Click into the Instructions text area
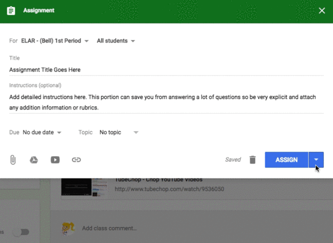333x243 pixels. pos(166,102)
